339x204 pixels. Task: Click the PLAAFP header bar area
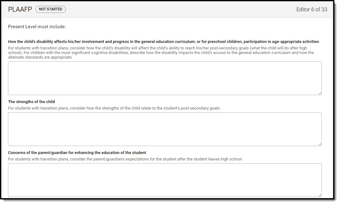(x=168, y=10)
